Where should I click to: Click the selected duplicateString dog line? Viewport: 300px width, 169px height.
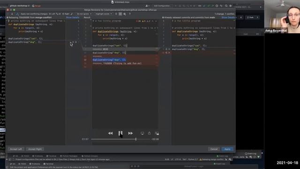click(109, 60)
